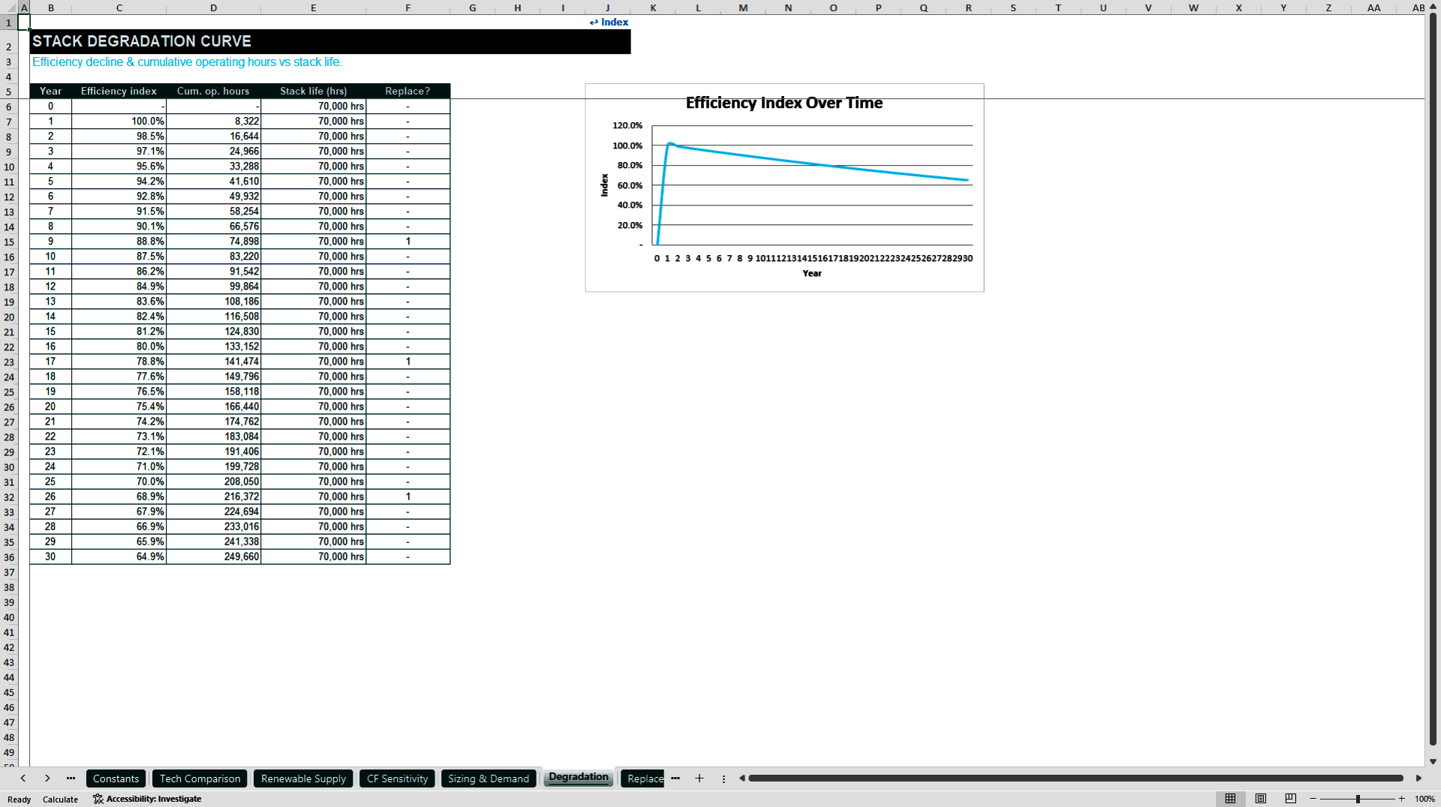
Task: Select column C header
Action: point(119,7)
